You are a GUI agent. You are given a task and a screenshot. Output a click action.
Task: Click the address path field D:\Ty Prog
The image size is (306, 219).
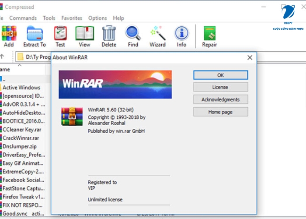(x=33, y=57)
